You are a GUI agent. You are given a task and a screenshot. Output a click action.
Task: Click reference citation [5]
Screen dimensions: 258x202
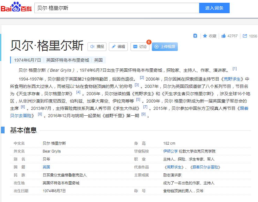coord(138,99)
